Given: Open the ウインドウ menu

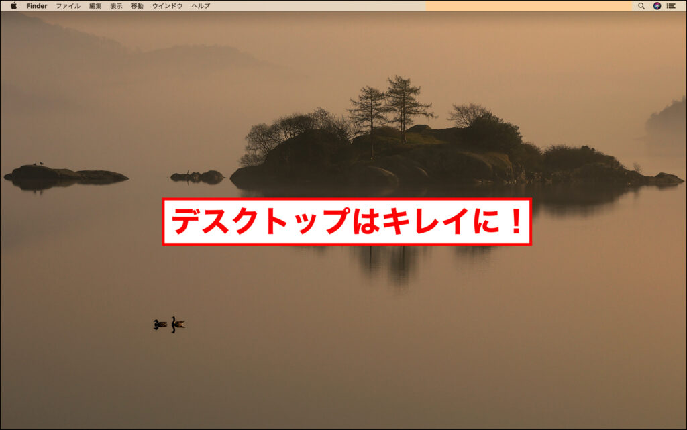Looking at the screenshot, I should [x=167, y=6].
